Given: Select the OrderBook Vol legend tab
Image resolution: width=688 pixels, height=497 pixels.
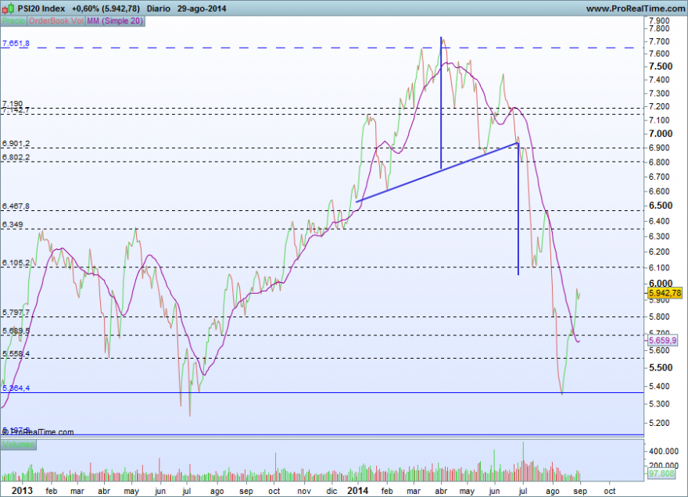Looking at the screenshot, I should tap(56, 21).
